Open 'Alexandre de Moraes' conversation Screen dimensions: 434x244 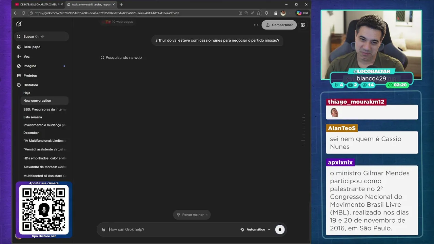[x=44, y=167]
